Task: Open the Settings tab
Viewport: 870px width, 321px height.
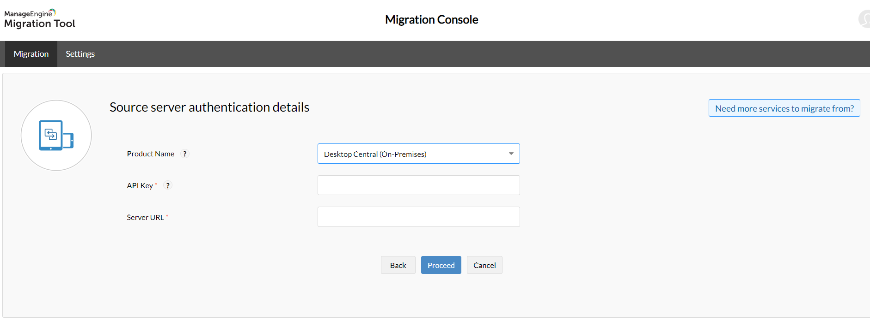Action: [x=80, y=54]
